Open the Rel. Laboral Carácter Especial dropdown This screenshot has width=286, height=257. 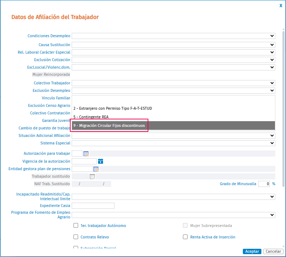173,52
